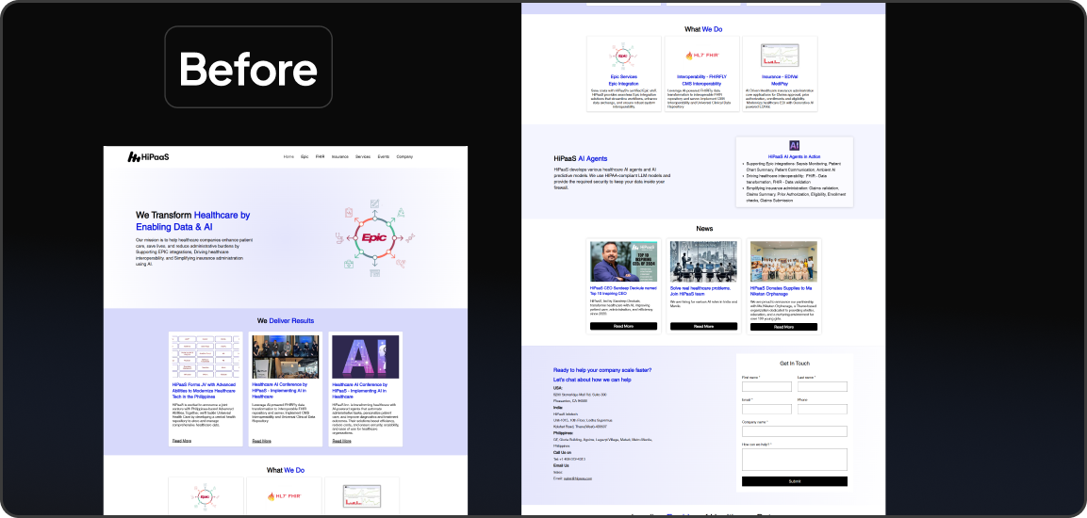This screenshot has height=518, width=1087.
Task: Open 'HiPaaS AI Agents in Action' link
Action: [795, 156]
